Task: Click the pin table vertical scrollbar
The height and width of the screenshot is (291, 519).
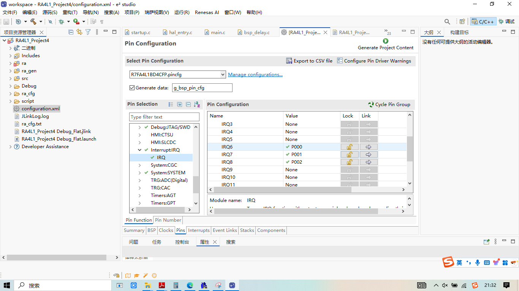Action: [x=410, y=149]
